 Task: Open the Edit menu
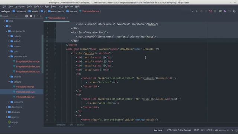click(x=4, y=7)
